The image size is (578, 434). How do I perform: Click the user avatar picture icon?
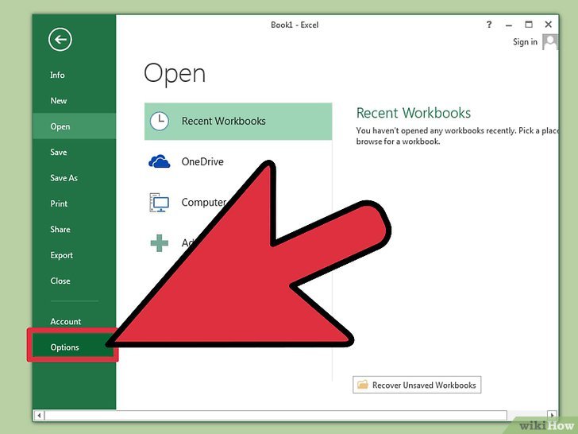coord(549,41)
